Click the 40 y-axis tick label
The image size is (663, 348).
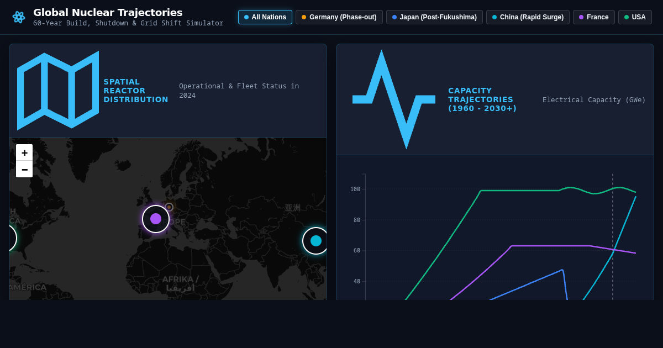(x=357, y=281)
